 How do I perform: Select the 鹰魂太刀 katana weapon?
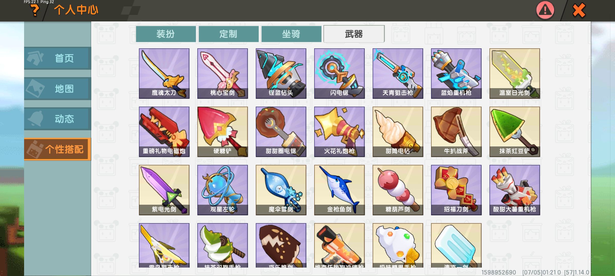click(164, 73)
